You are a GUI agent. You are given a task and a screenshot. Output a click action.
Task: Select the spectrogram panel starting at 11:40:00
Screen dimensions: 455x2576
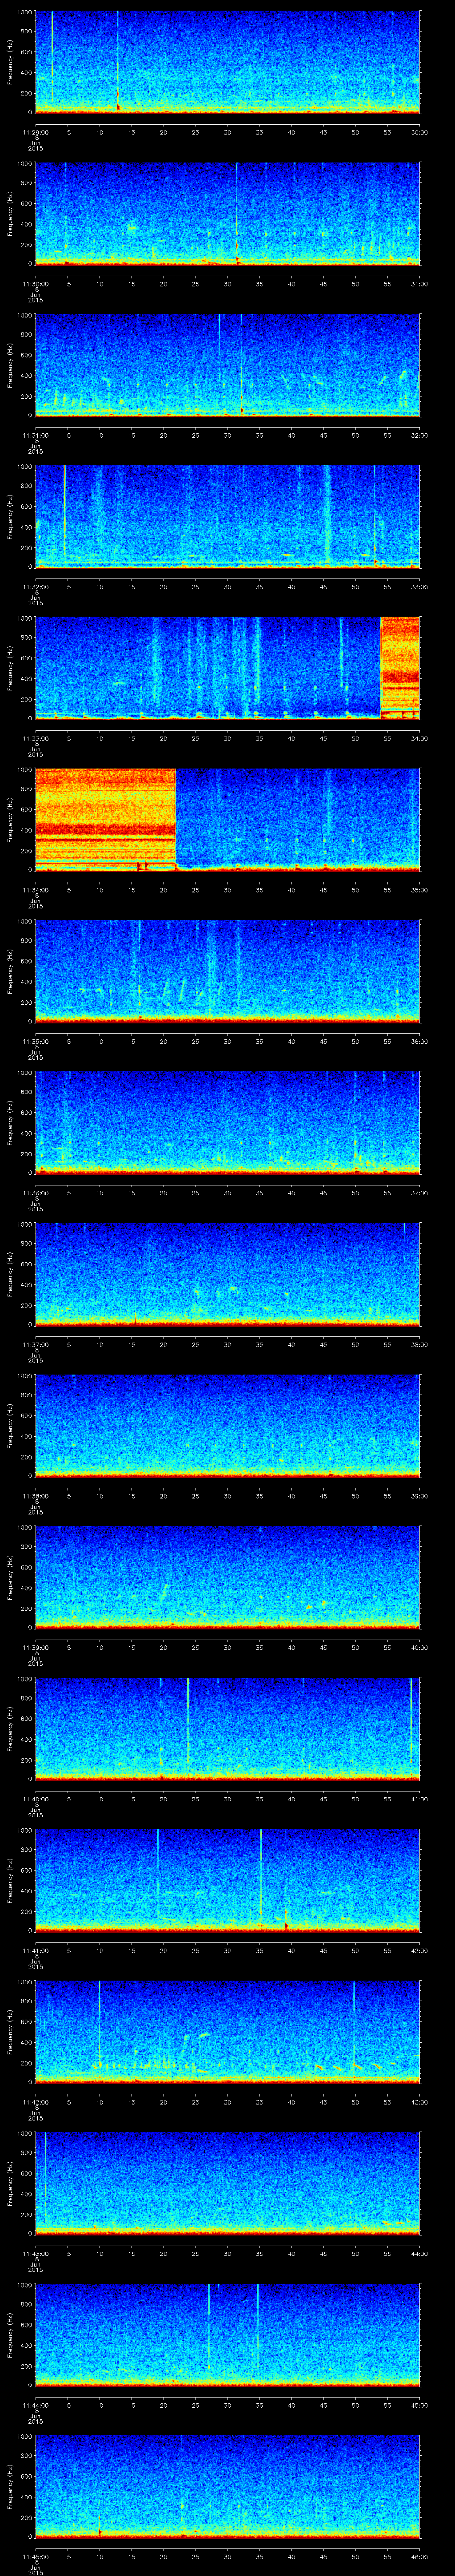tap(227, 1728)
